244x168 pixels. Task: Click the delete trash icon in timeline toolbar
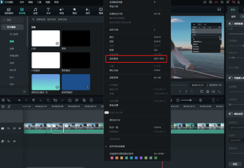(x=34, y=100)
